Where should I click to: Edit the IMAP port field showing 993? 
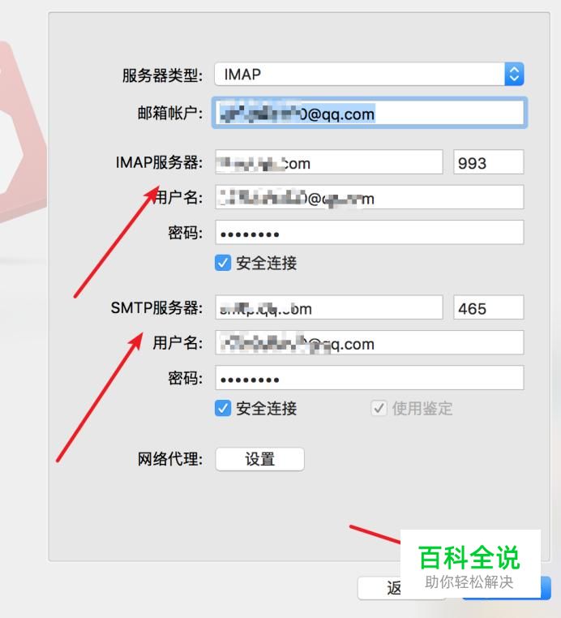tap(489, 162)
